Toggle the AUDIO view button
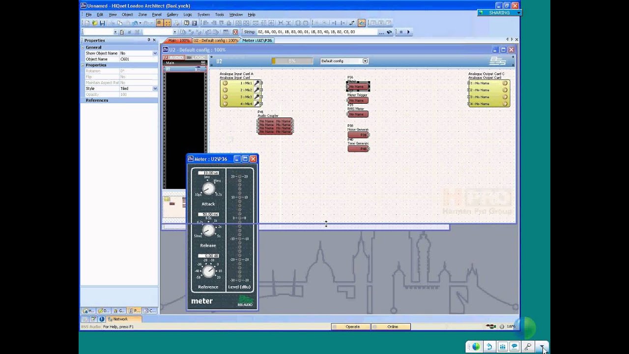This screenshot has height=354, width=629. tap(173, 58)
